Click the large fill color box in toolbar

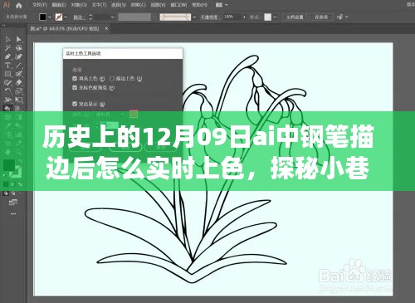click(x=9, y=166)
